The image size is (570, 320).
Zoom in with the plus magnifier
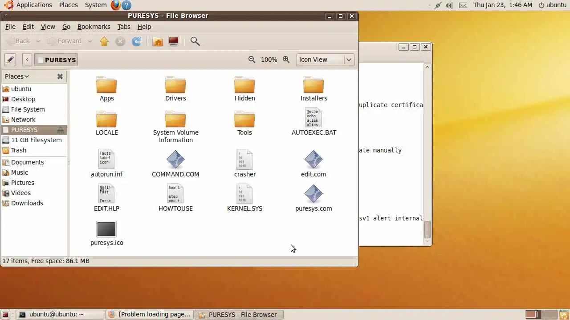[x=286, y=60]
